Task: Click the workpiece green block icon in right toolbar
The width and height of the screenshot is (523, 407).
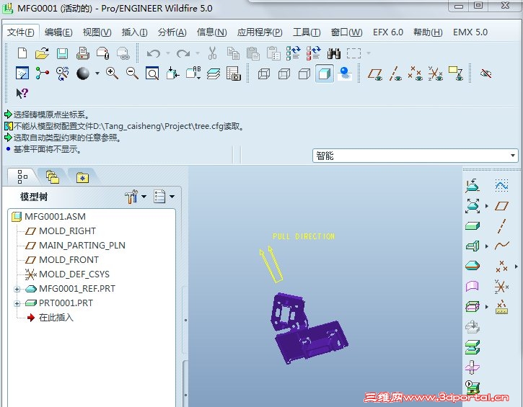Action: [473, 226]
